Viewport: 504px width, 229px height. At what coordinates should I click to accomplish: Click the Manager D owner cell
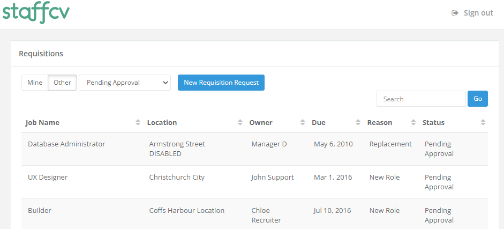coord(269,144)
